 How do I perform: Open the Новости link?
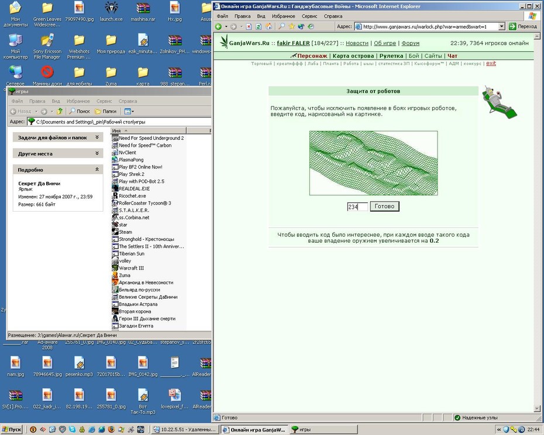pos(357,43)
